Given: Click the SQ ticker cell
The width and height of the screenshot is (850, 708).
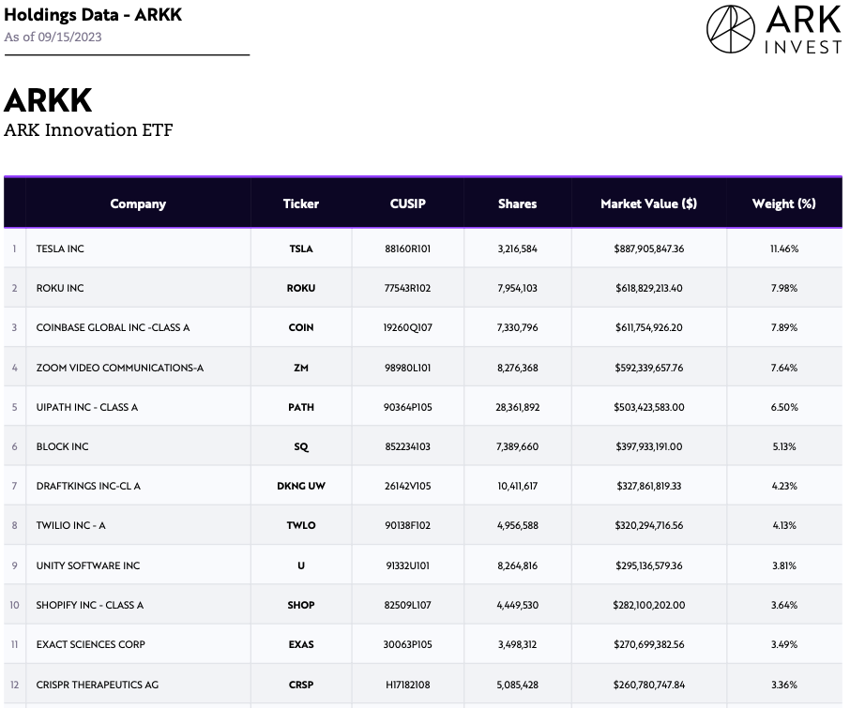Looking at the screenshot, I should pyautogui.click(x=301, y=447).
